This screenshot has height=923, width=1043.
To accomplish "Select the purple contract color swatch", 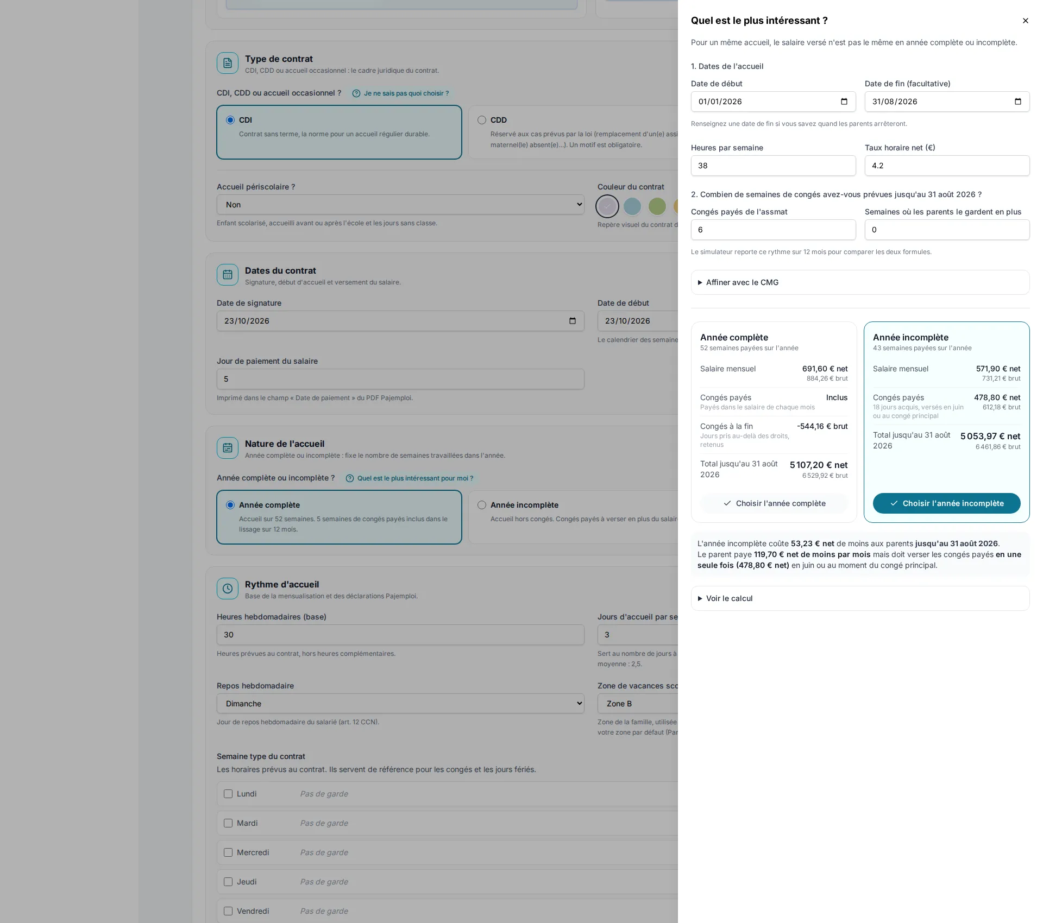I will pos(607,206).
